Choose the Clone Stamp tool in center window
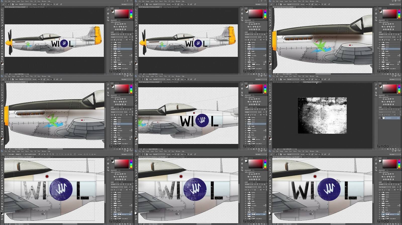Viewport: 402px width, 225px height. coord(136,106)
